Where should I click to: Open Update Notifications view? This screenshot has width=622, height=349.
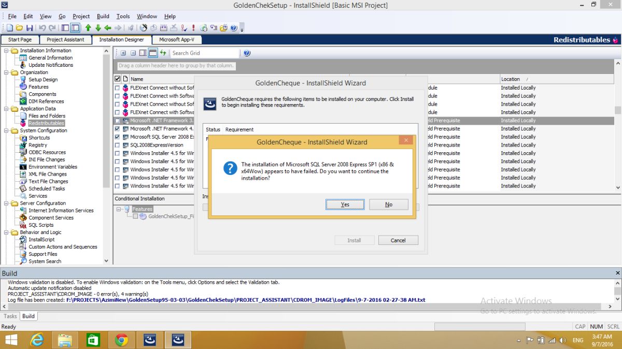pyautogui.click(x=51, y=65)
